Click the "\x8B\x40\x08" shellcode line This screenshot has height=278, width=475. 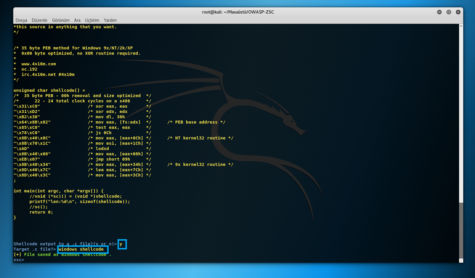click(82, 154)
